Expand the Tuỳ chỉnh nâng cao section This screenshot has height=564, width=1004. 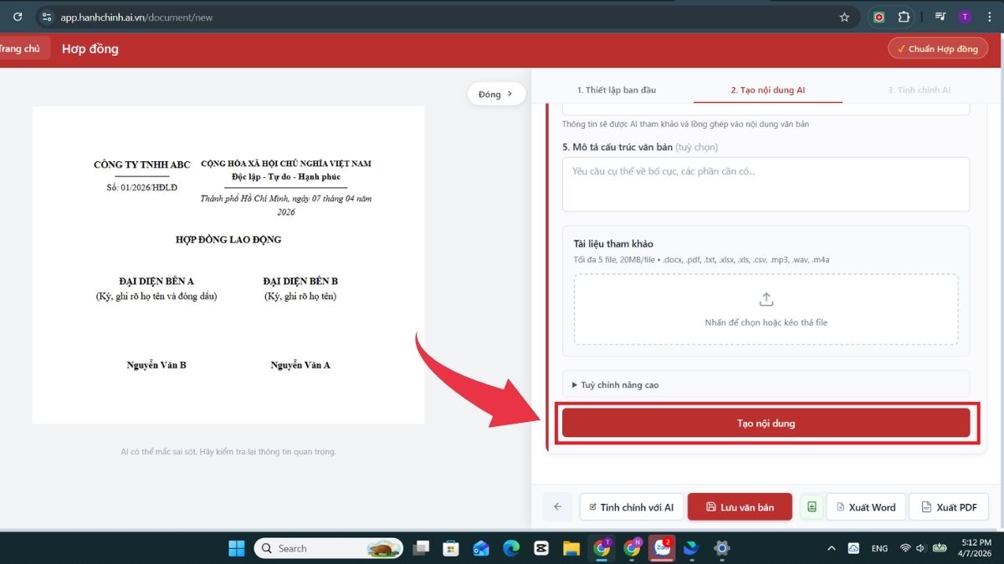pos(766,385)
